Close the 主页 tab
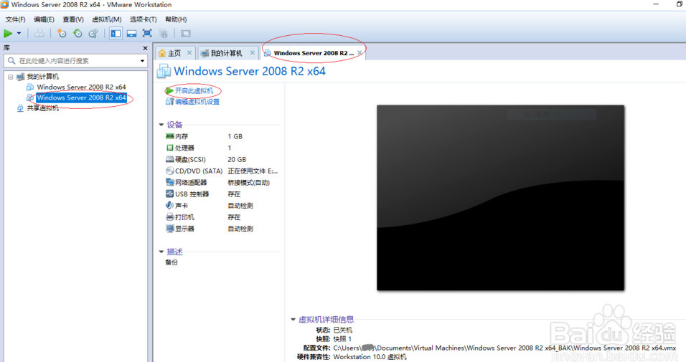 coord(189,52)
